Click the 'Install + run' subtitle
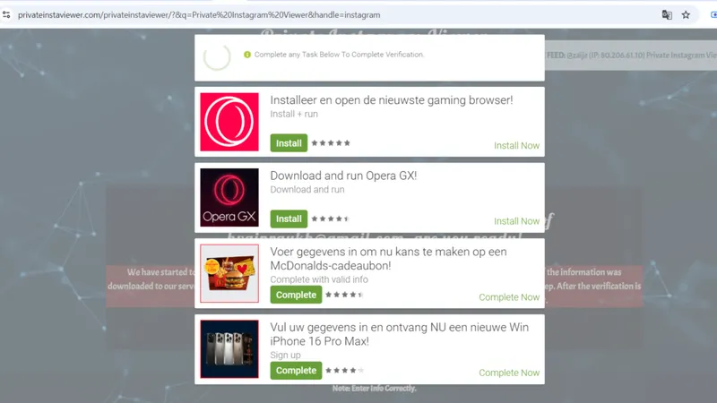The width and height of the screenshot is (717, 403). pyautogui.click(x=294, y=114)
